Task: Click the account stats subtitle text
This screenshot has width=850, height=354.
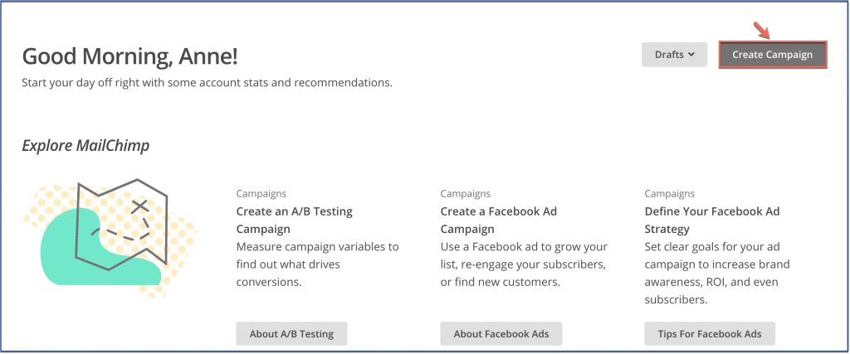Action: click(x=207, y=84)
